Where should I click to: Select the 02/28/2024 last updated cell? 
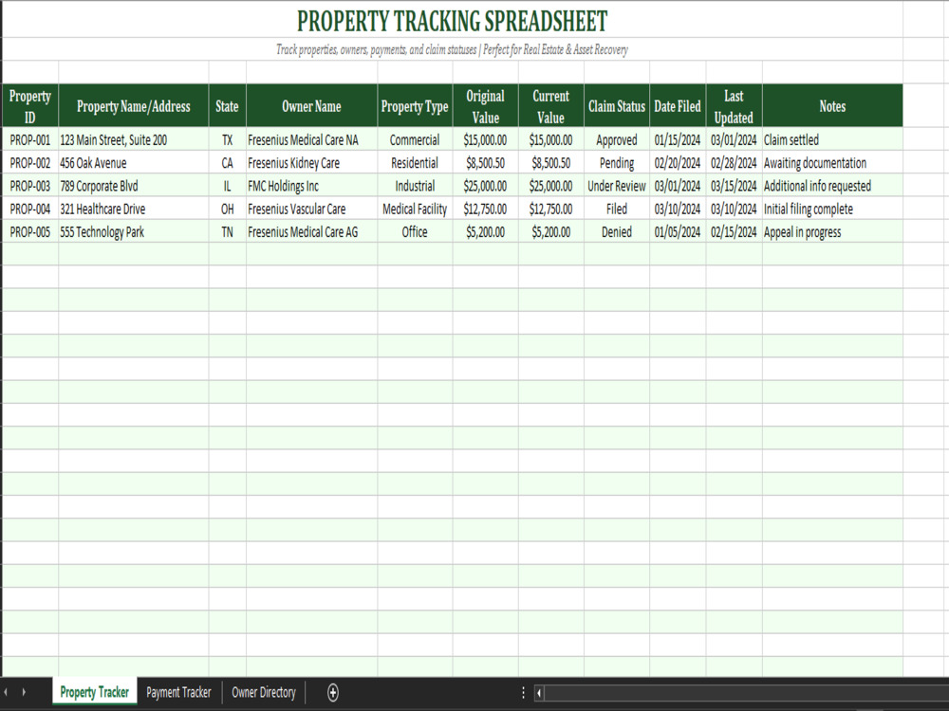(x=734, y=163)
